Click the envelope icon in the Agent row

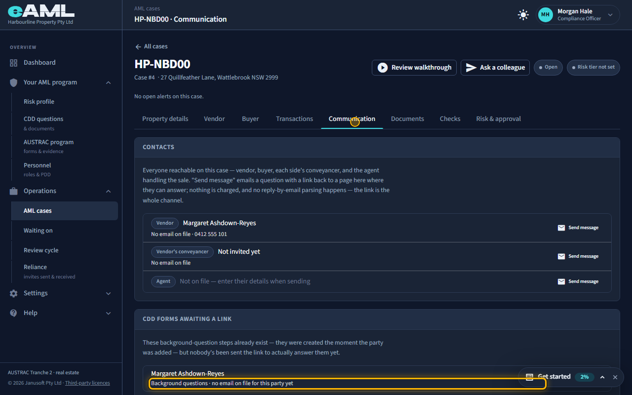pos(561,281)
